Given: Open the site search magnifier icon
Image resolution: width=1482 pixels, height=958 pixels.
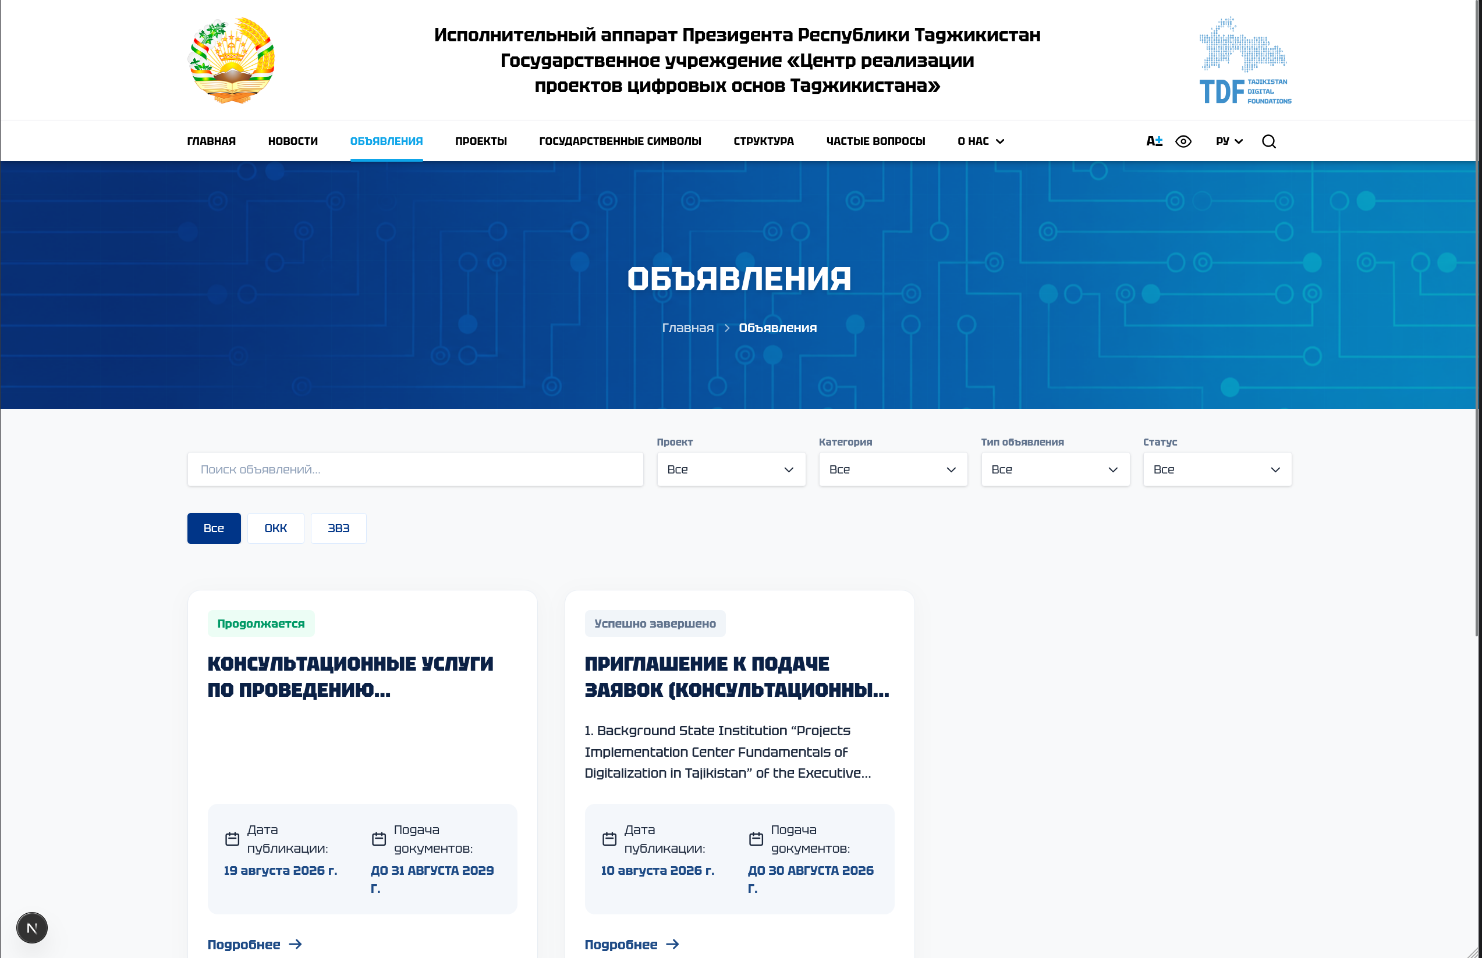Looking at the screenshot, I should [1268, 141].
